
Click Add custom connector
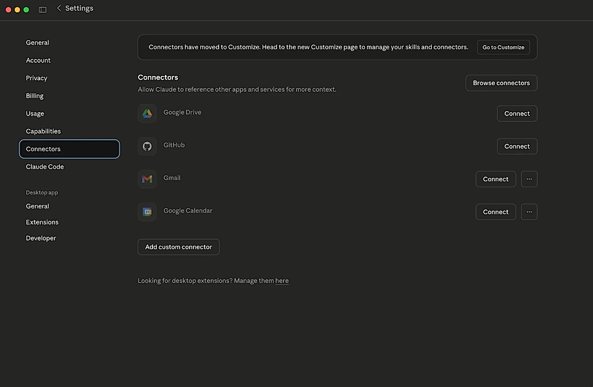[x=179, y=246]
